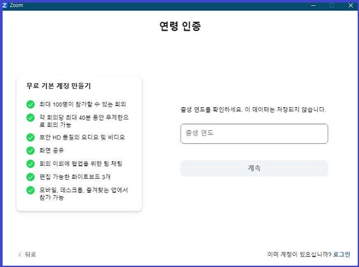Click the check icon for 화이트보드 3개
The height and width of the screenshot is (267, 359).
pos(31,177)
